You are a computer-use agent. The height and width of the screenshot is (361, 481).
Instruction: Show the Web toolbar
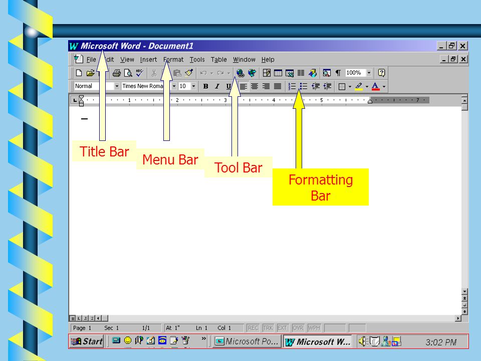point(252,73)
